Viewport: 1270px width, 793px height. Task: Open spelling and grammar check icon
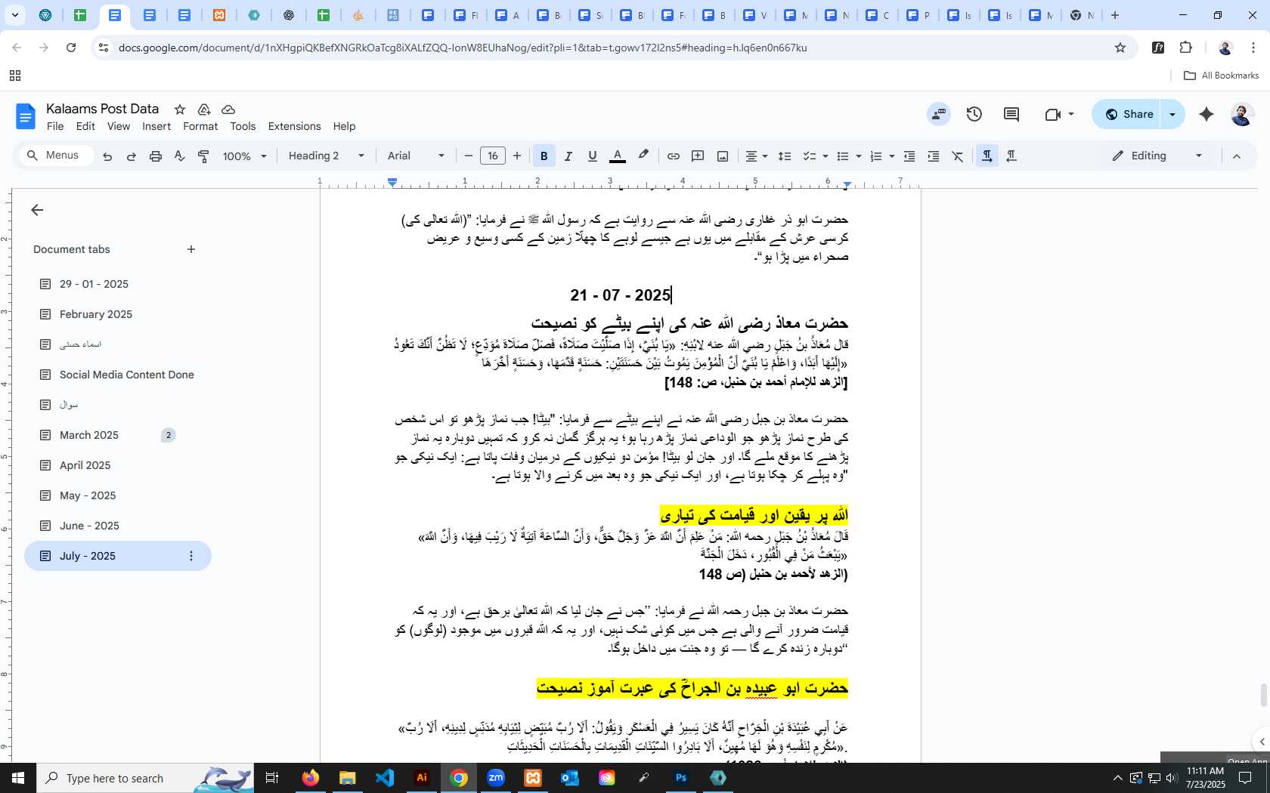click(179, 156)
